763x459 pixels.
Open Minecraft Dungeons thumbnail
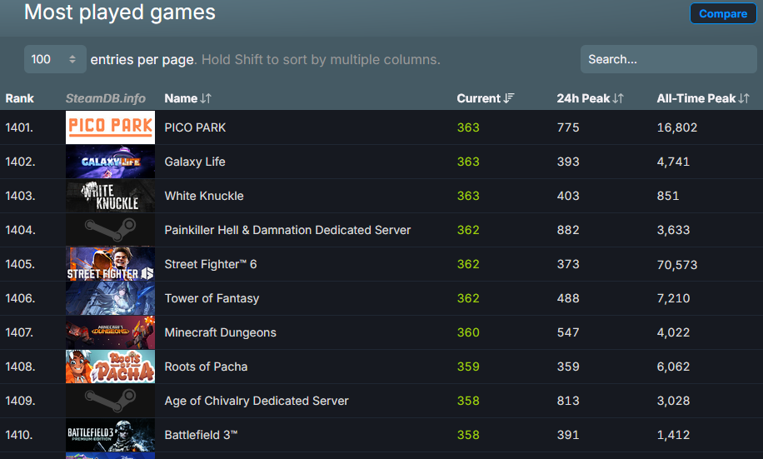click(x=111, y=332)
